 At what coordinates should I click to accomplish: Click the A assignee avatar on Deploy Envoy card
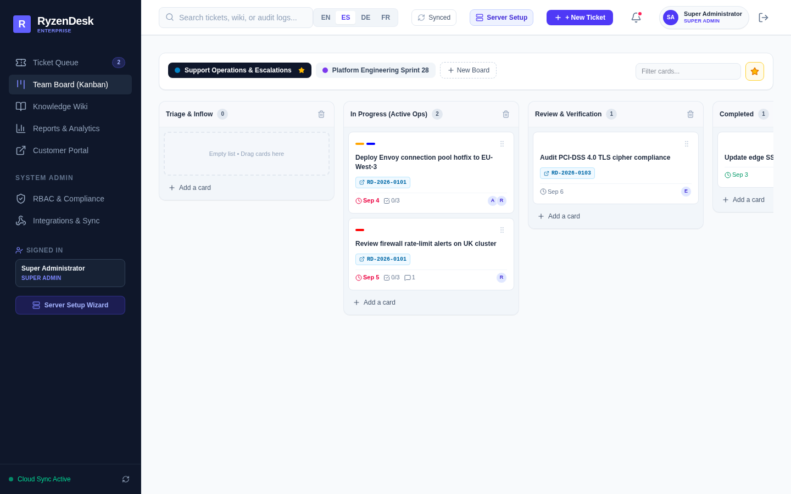pos(493,201)
